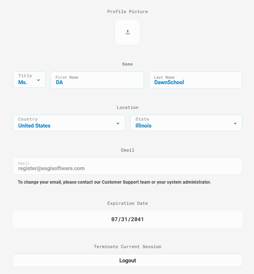The width and height of the screenshot is (254, 274).
Task: Click the Terminate Current Session heading
Action: (128, 247)
